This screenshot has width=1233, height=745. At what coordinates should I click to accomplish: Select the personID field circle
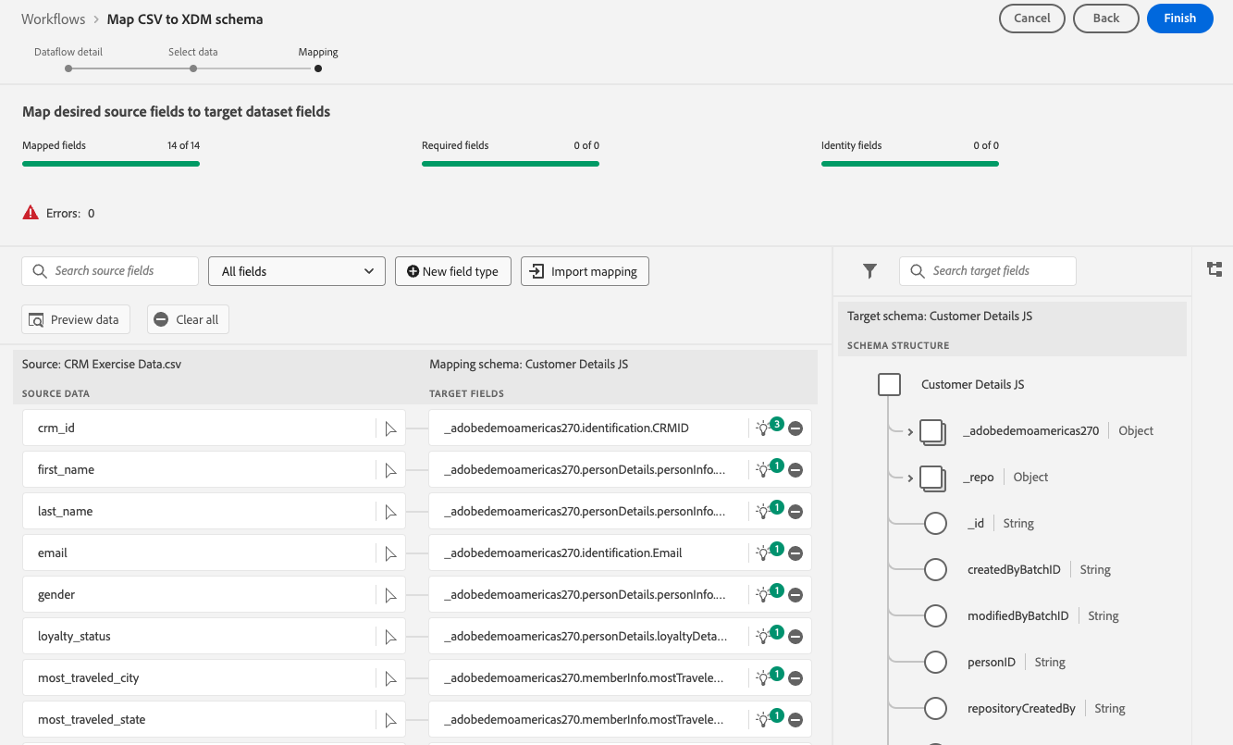[936, 662]
